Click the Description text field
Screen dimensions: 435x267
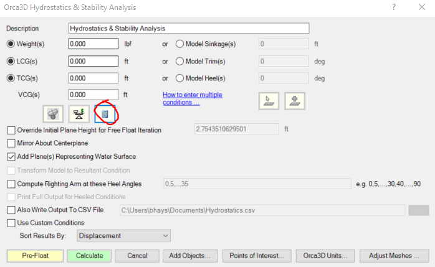click(189, 28)
